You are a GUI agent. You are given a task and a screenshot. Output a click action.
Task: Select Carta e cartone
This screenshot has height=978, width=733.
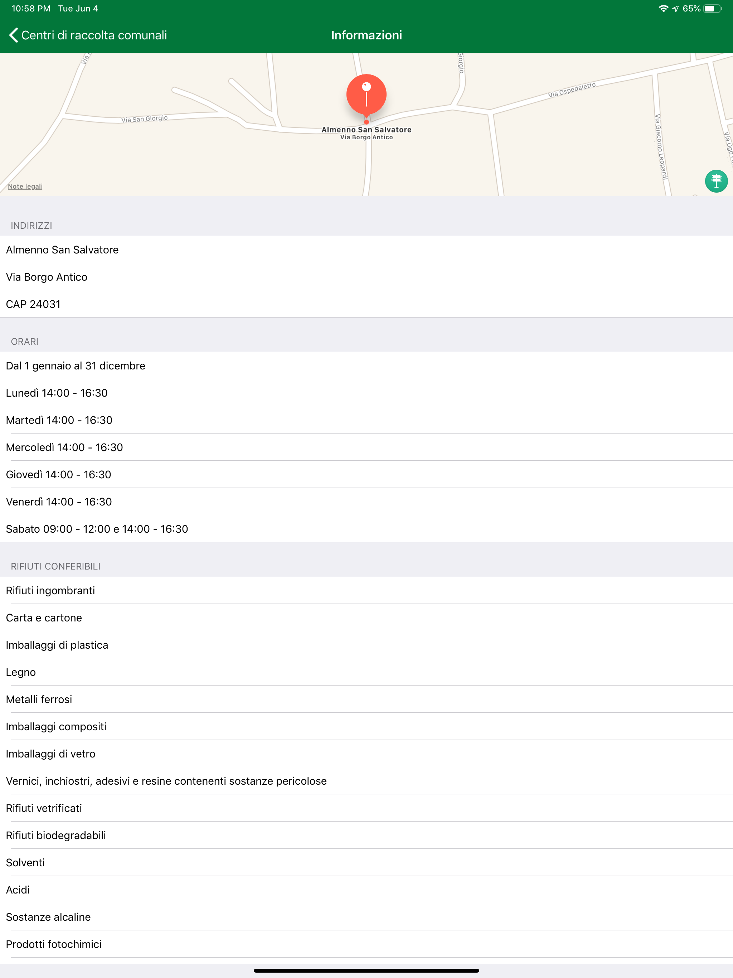pyautogui.click(x=366, y=618)
